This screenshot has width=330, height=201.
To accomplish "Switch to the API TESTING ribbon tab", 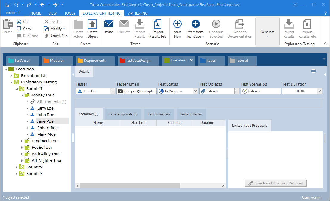I will tap(138, 13).
